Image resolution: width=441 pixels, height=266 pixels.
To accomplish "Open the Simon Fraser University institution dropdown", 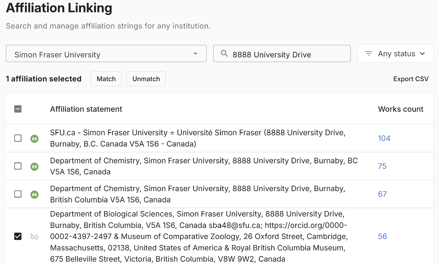I will click(106, 54).
